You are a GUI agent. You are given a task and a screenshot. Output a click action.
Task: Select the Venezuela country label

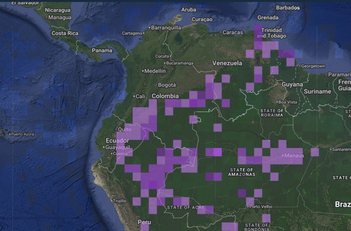coord(227,63)
